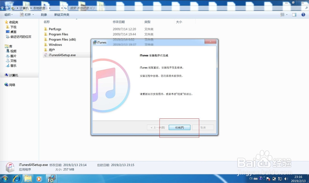The height and width of the screenshot is (183, 309).
Task: Open the 文档 library
Action: point(13,61)
